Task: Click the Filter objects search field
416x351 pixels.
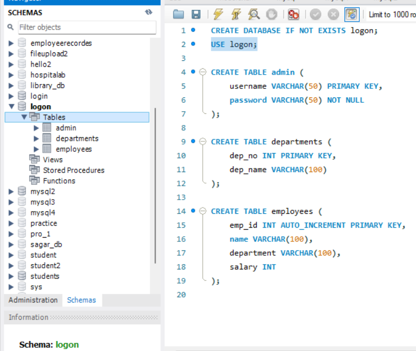Action: 87,28
